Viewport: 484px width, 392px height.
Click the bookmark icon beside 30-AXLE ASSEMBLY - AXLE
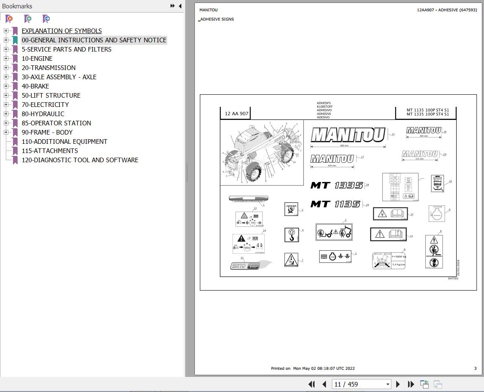point(15,77)
